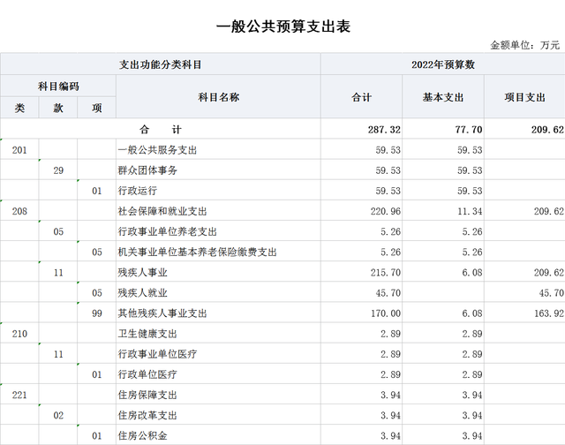565x445 pixels.
Task: Select the 项目支出 column header
Action: pos(524,97)
